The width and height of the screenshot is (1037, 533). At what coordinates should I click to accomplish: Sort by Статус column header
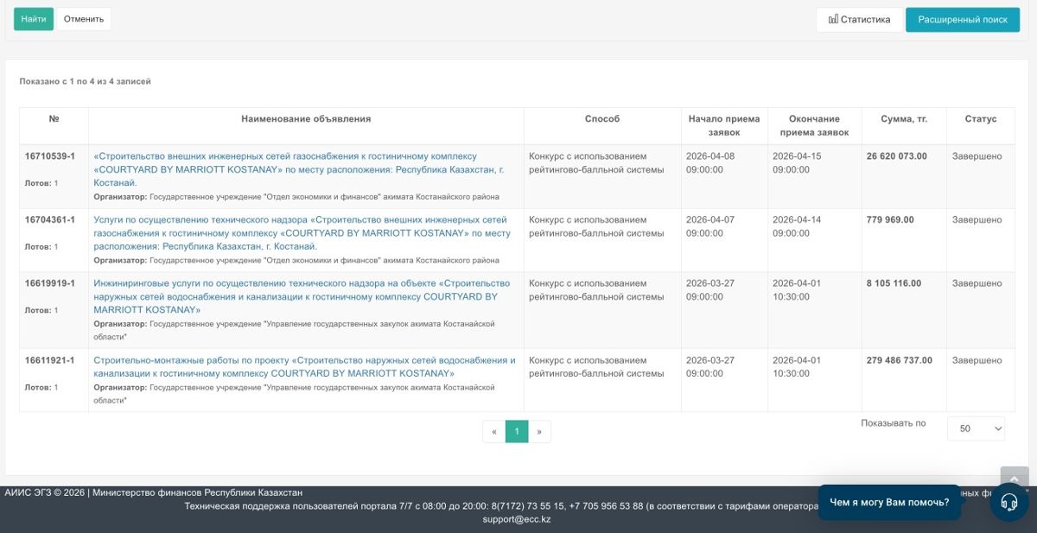980,119
